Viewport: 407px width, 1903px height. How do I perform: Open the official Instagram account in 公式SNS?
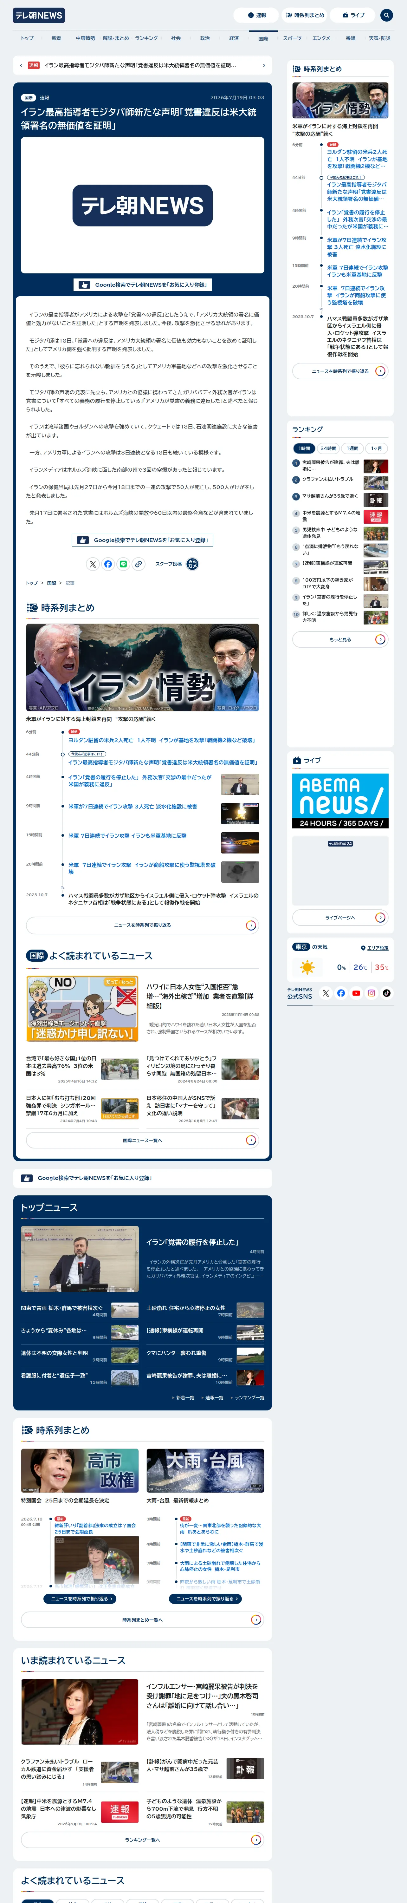(x=371, y=993)
